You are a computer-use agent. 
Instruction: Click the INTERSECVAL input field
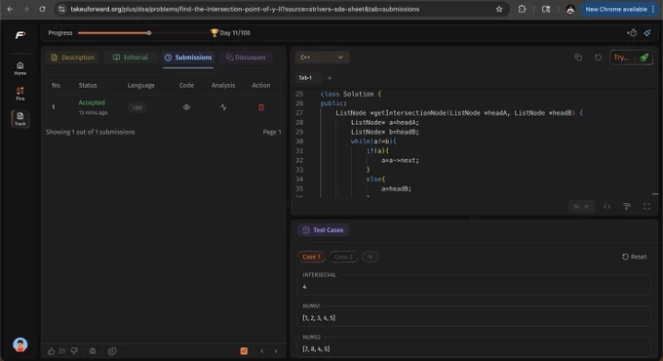click(x=474, y=287)
